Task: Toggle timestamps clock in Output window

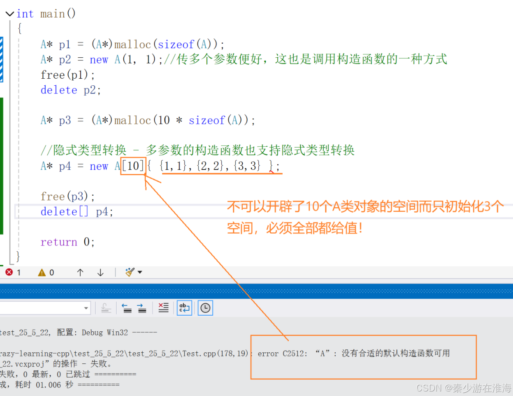Action: point(205,308)
